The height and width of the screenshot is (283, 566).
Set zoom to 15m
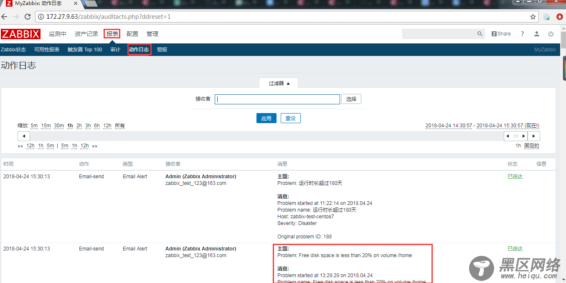(x=46, y=126)
